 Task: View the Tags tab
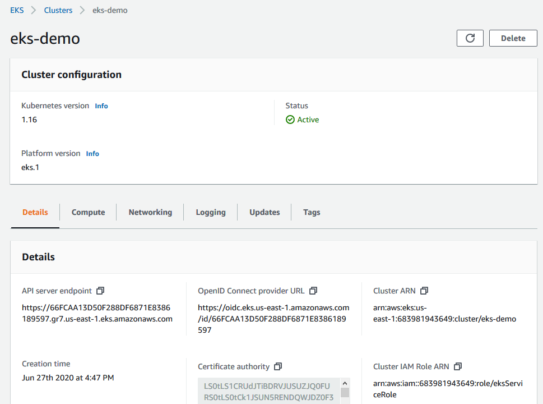tap(312, 212)
